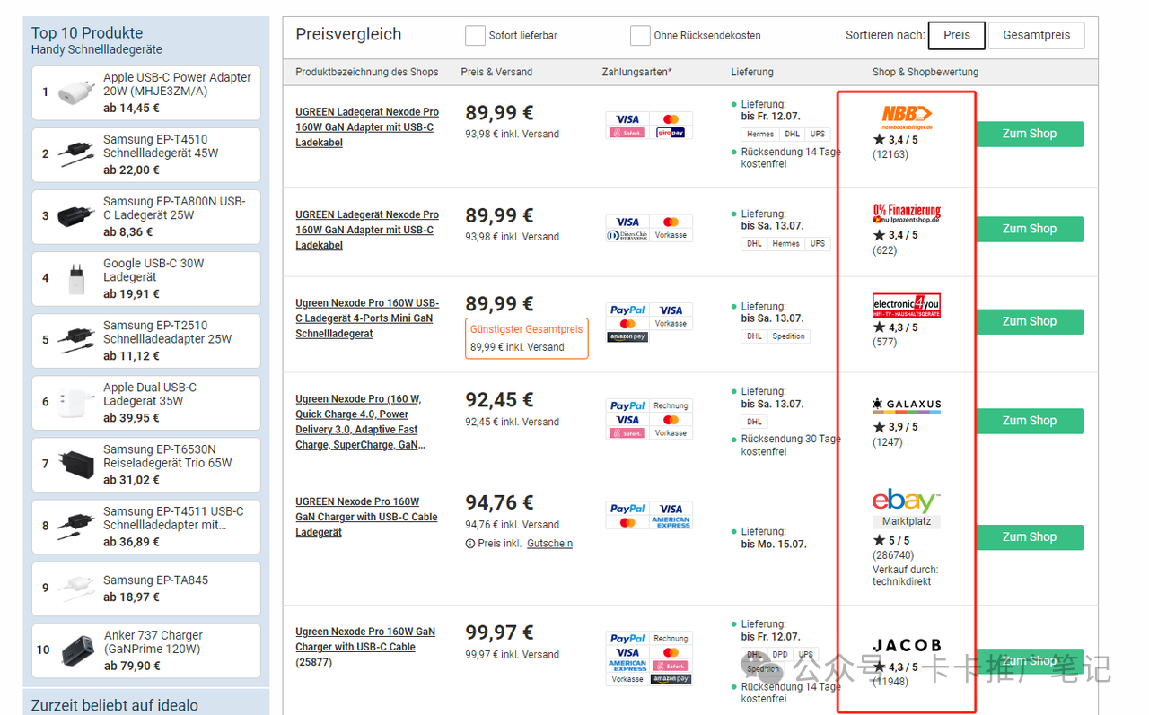This screenshot has height=715, width=1149.
Task: Open Ugreen Nexode Pro 4-Ports Mini GaN link
Action: coord(367,318)
